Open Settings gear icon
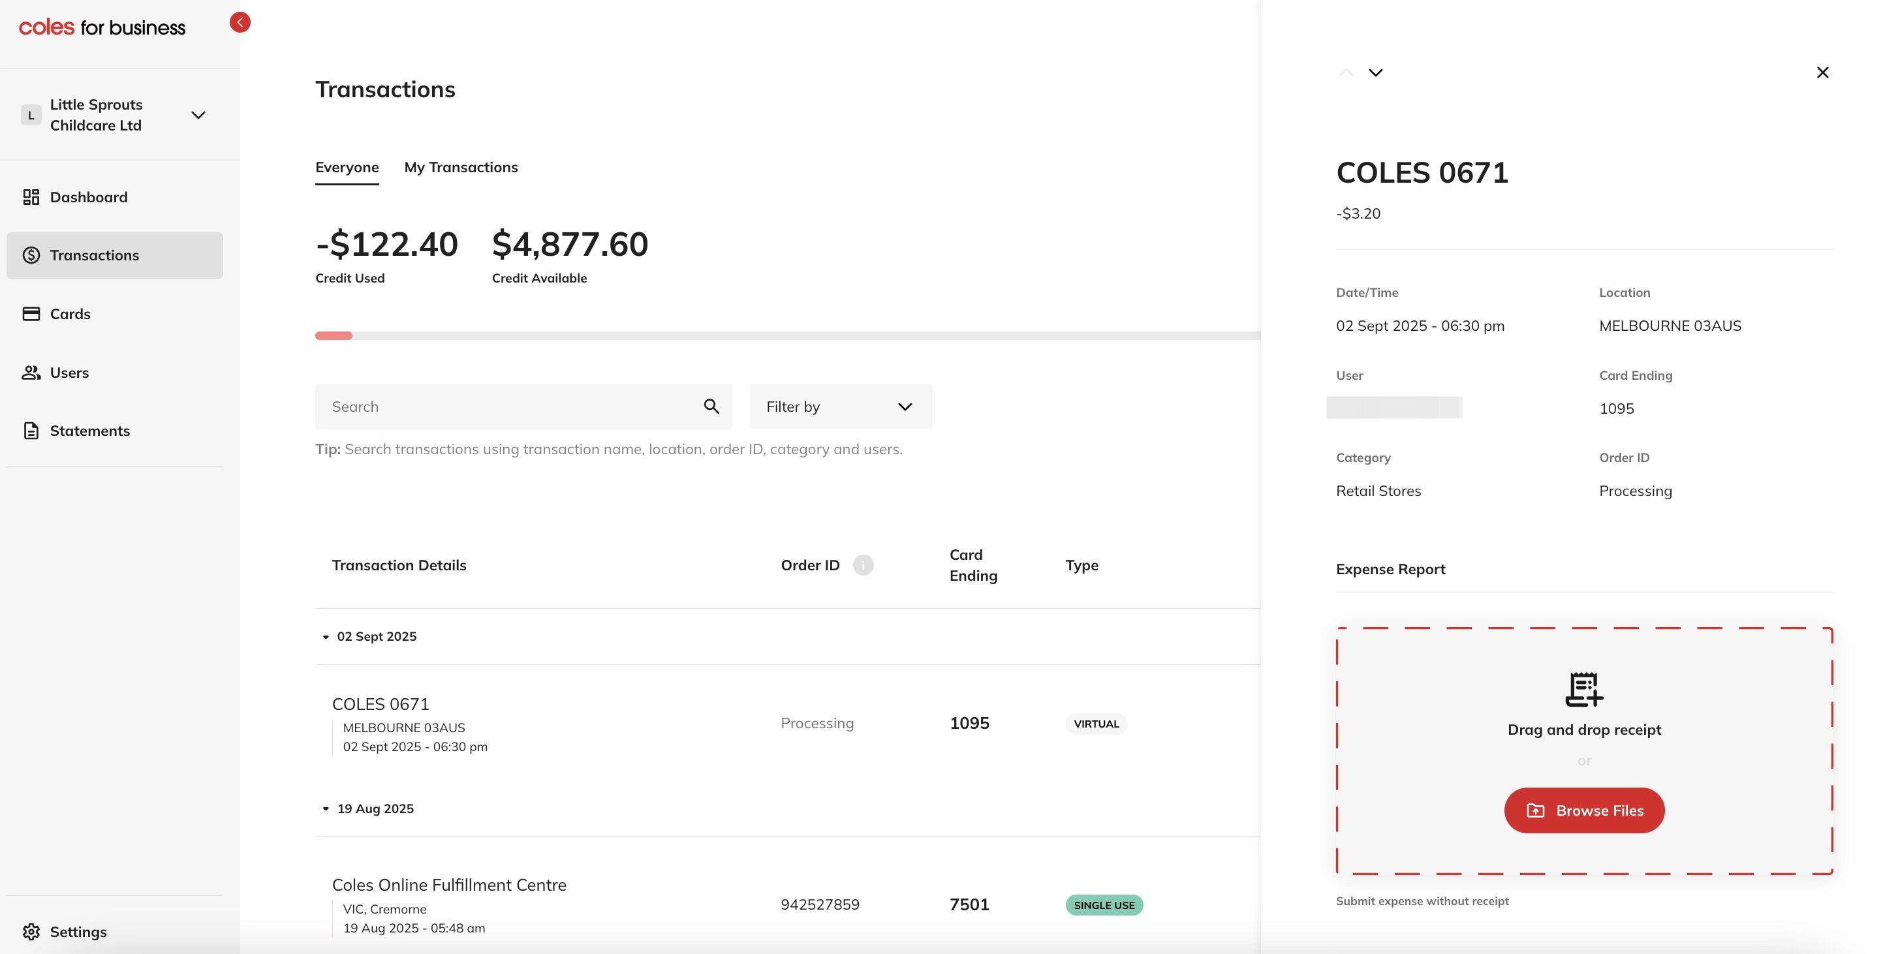 (31, 932)
